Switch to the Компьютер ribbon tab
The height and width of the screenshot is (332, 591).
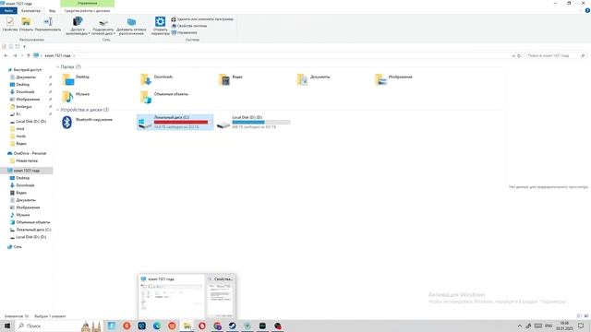[30, 10]
